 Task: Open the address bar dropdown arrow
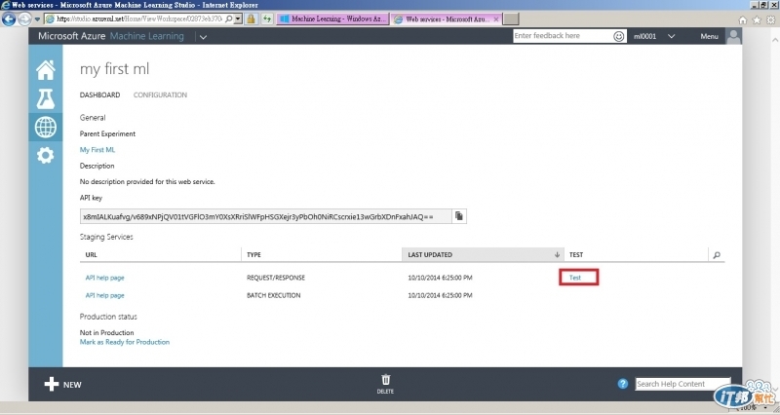(238, 19)
